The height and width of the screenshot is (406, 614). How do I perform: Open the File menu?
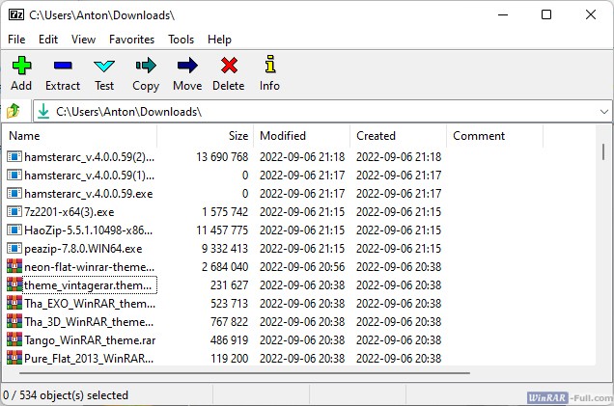coord(16,40)
